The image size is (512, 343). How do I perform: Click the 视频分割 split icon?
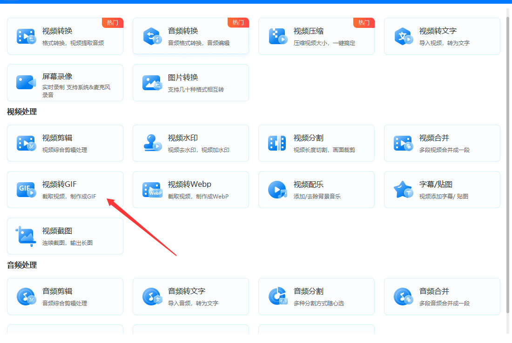[277, 143]
